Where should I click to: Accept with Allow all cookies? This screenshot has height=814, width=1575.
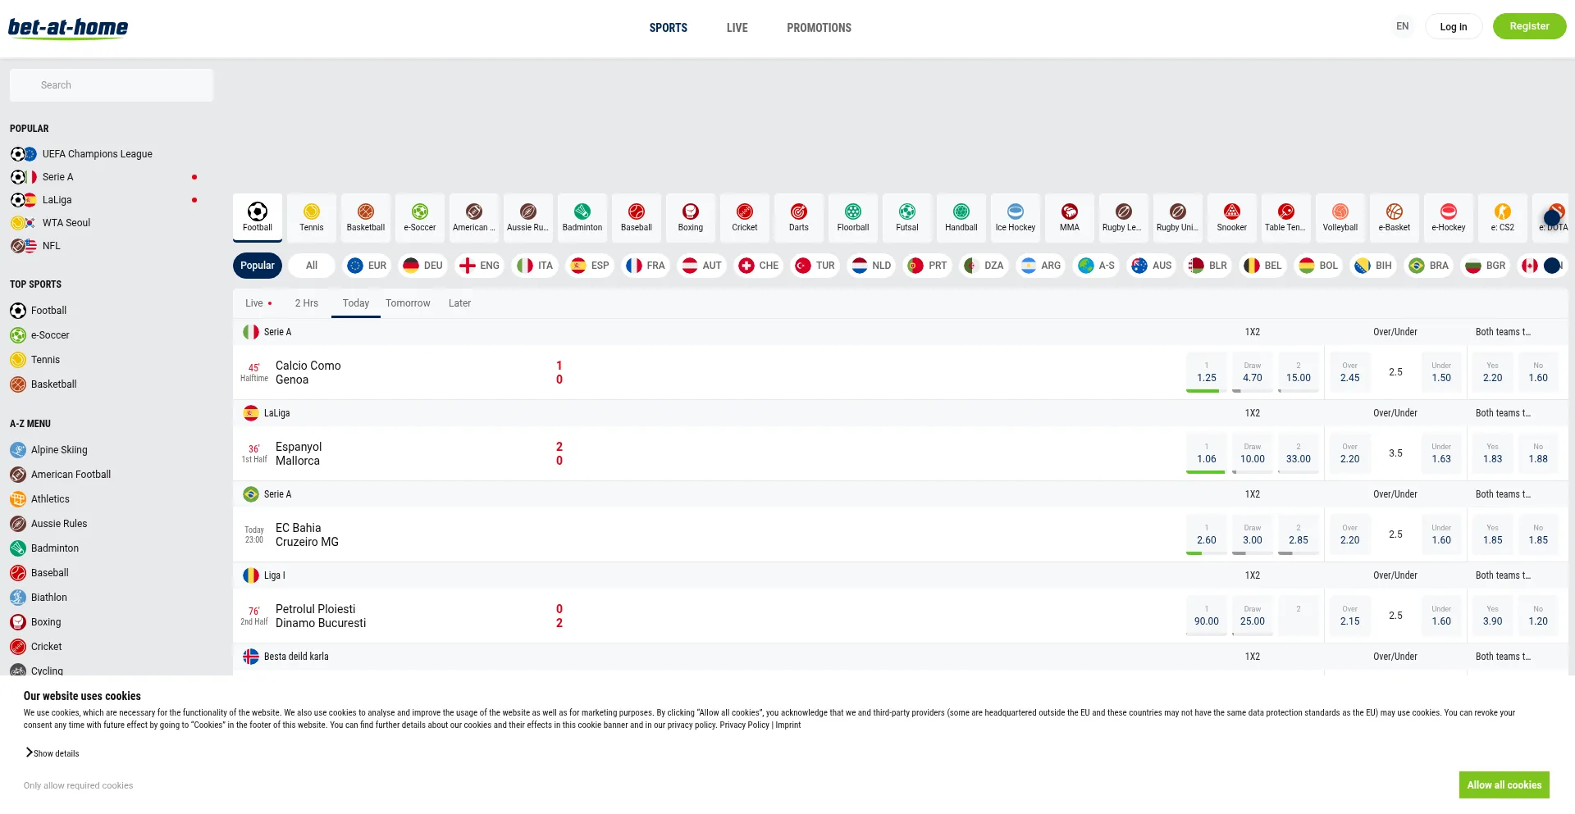pyautogui.click(x=1504, y=785)
